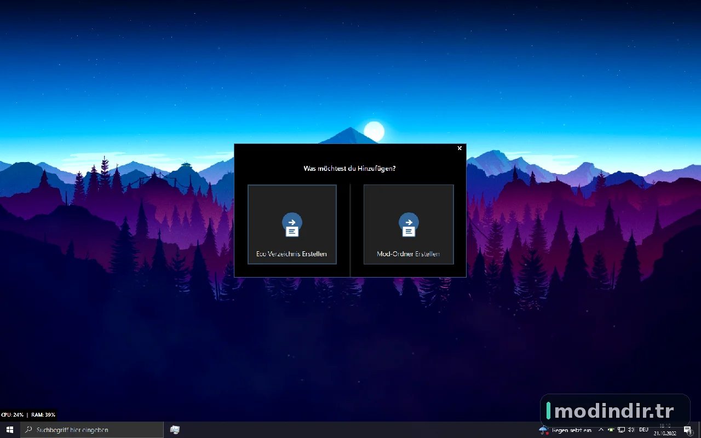The width and height of the screenshot is (701, 438).
Task: Expand the hidden system tray icons chevron
Action: coord(601,430)
